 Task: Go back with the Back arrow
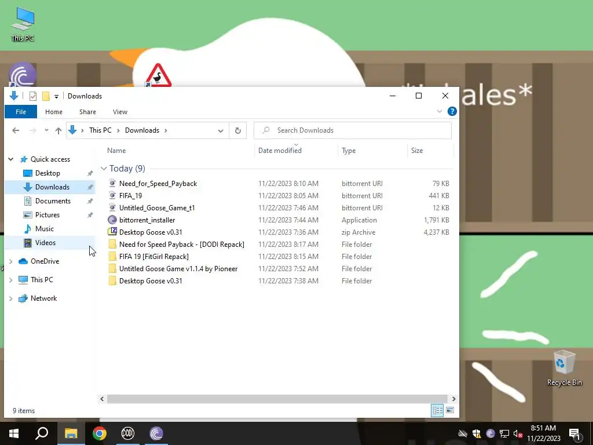click(16, 130)
